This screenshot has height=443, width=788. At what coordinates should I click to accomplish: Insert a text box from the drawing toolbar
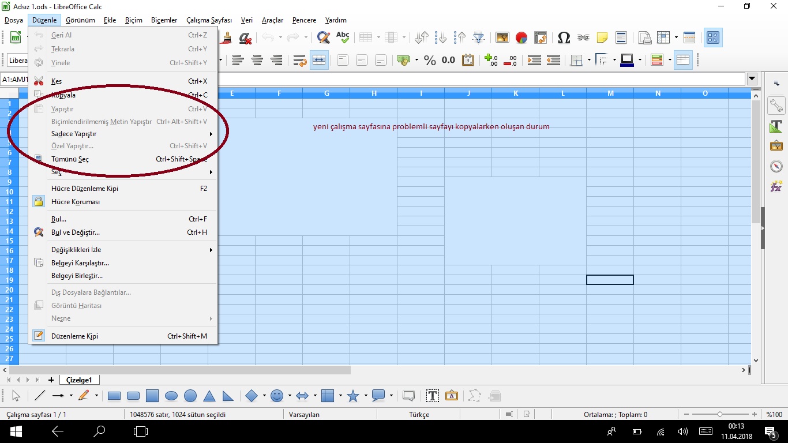point(433,396)
